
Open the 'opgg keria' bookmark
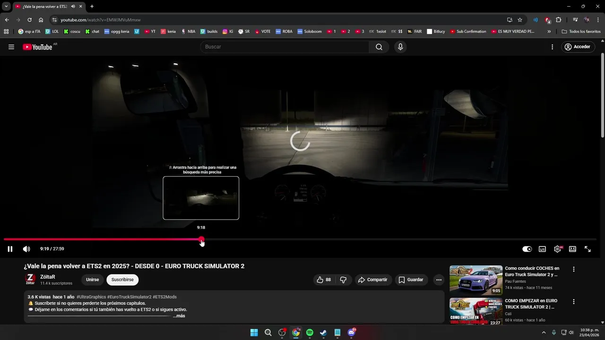pyautogui.click(x=117, y=32)
